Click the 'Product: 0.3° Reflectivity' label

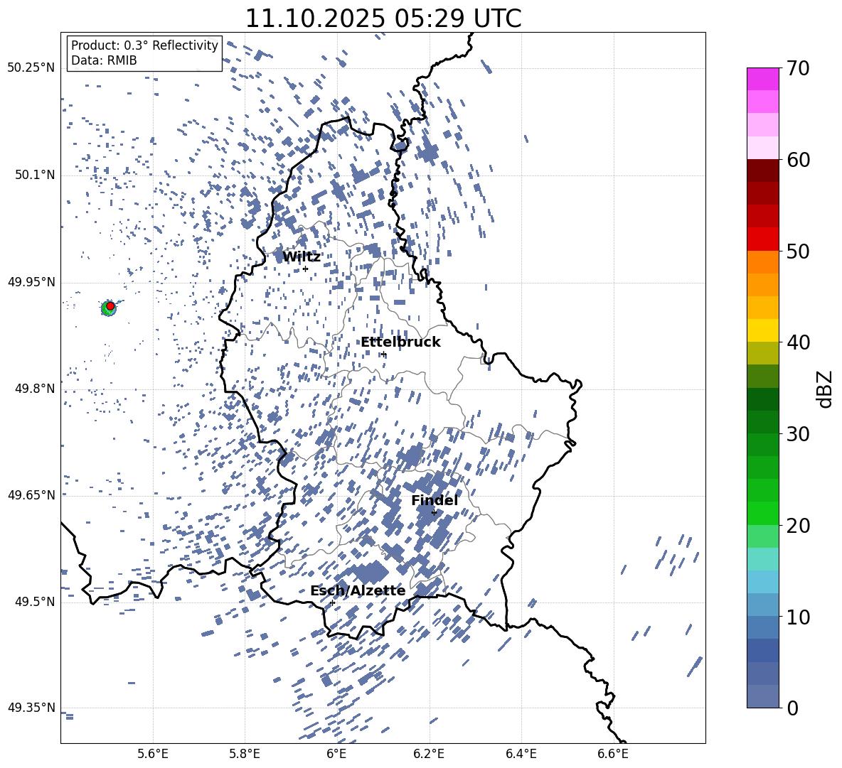144,45
